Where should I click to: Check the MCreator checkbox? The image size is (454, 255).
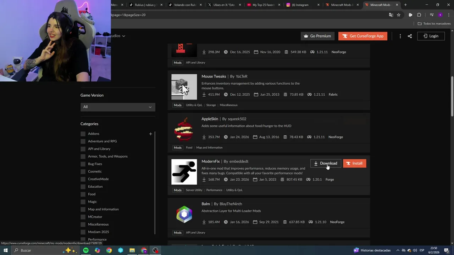click(83, 217)
